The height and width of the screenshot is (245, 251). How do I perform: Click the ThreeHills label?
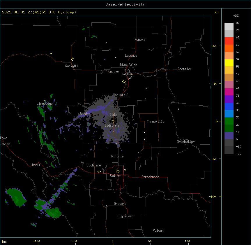[155, 122]
